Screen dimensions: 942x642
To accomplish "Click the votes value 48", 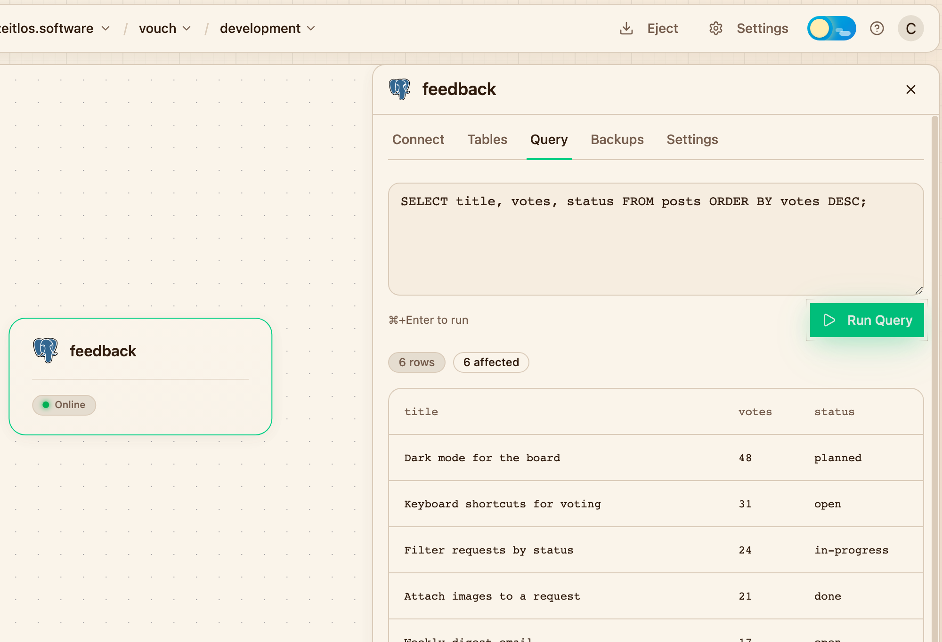I will pyautogui.click(x=745, y=458).
